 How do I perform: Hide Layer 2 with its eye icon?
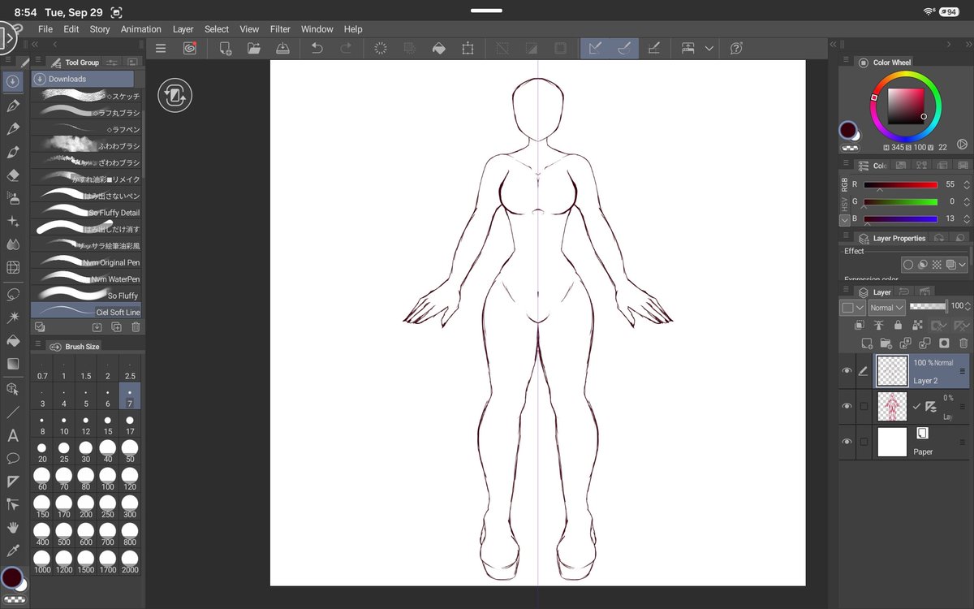pos(847,370)
